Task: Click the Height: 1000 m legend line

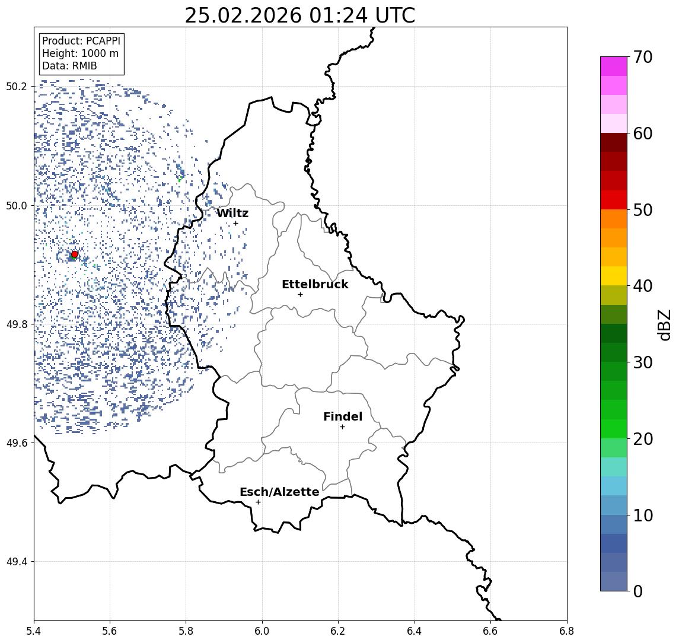Action: click(x=80, y=53)
